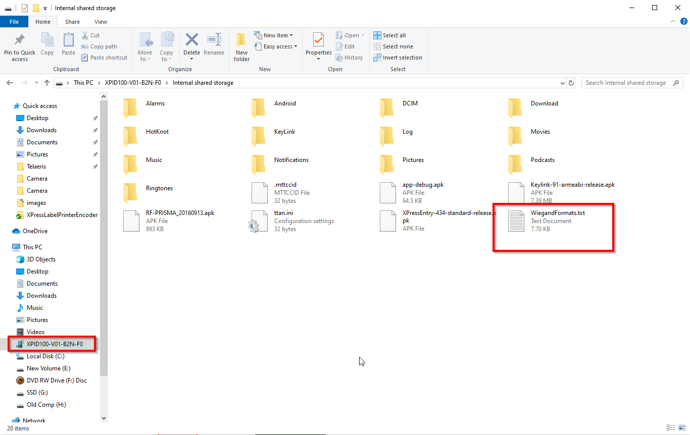Click This PC in address breadcrumb
Screen dimensions: 690x435
[83, 83]
